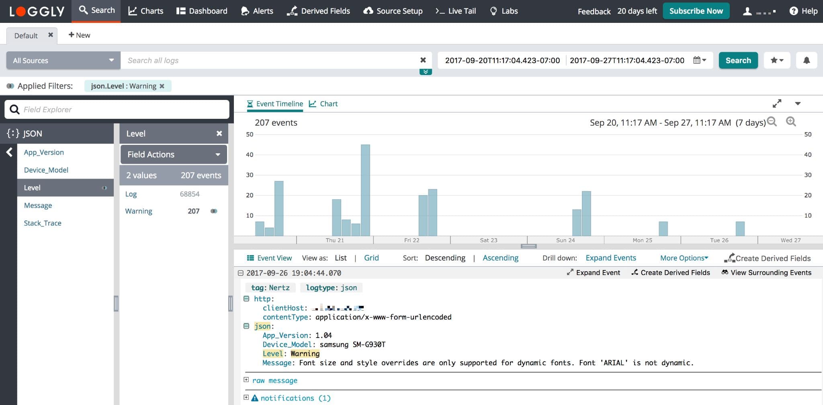Clear the search box with X icon
Screen dimensions: 823x405
(x=423, y=60)
